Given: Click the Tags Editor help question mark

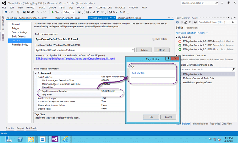Looking at the screenshot, I should pos(168,58).
